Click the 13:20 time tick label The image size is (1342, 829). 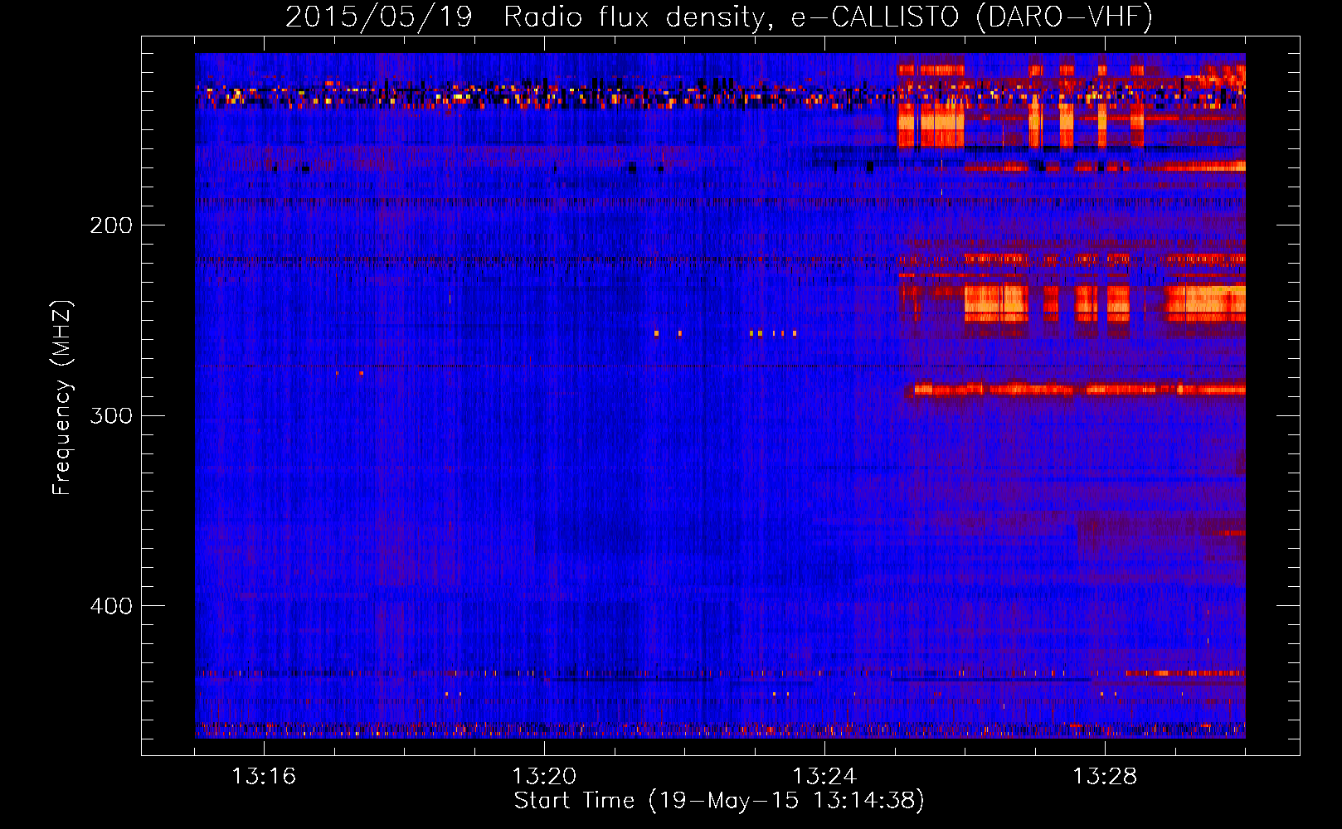tap(544, 777)
